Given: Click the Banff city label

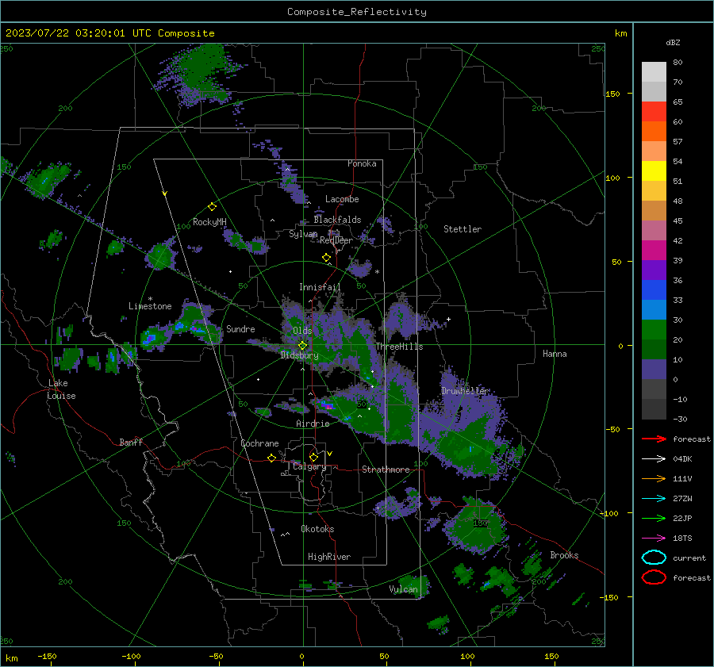Looking at the screenshot, I should tap(131, 442).
